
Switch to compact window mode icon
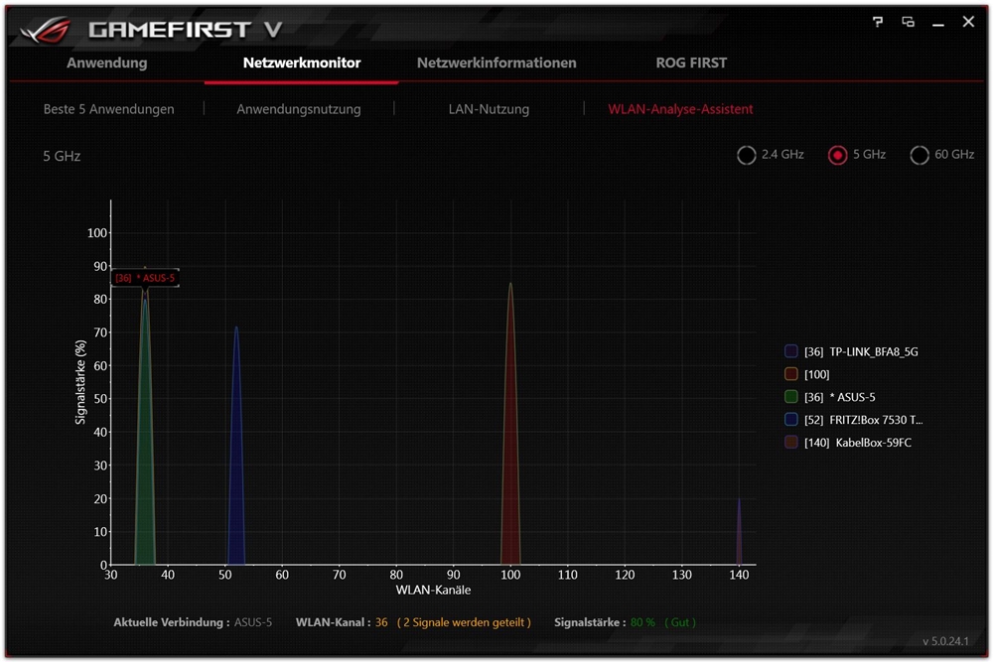coord(909,22)
